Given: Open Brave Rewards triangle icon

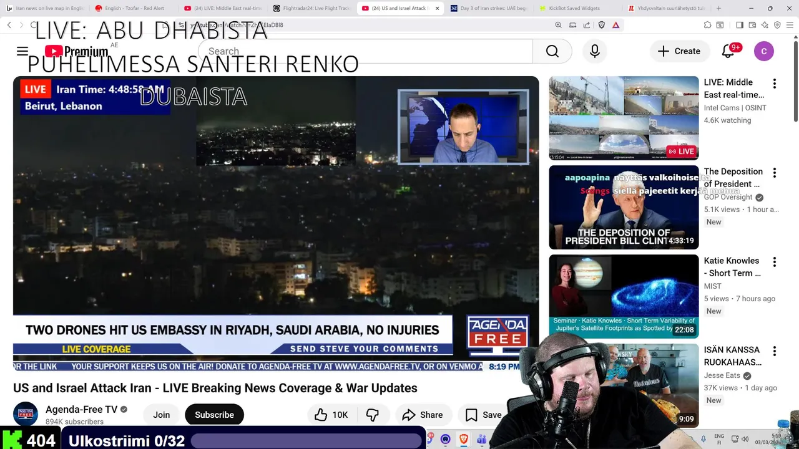Looking at the screenshot, I should 616,25.
